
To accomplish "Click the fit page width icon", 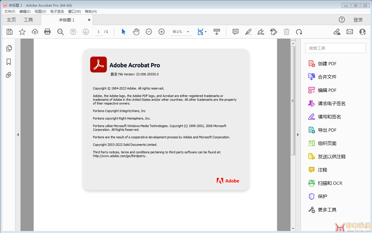I will [x=200, y=32].
